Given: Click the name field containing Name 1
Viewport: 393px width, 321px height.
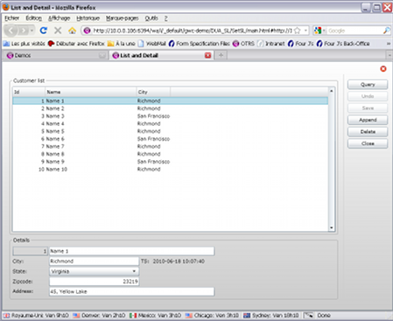Looking at the screenshot, I should pos(131,251).
